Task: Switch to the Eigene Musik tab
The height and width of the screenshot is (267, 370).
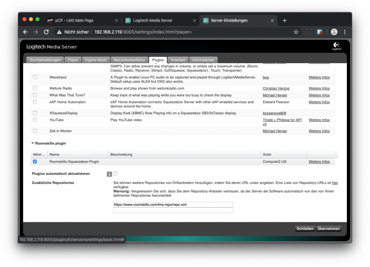Action: tap(96, 60)
